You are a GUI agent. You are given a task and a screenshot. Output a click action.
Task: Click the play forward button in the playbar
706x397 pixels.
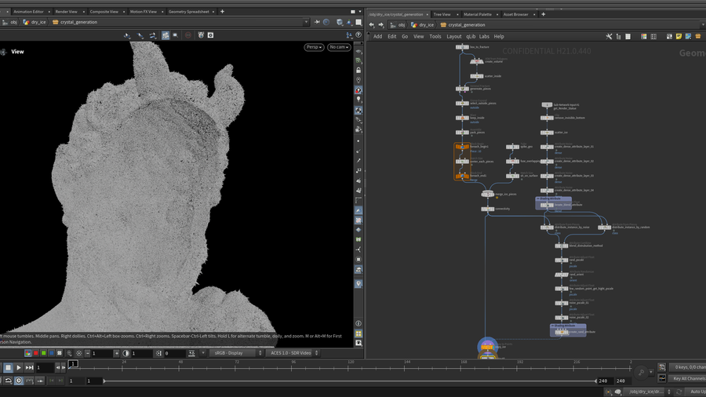19,367
